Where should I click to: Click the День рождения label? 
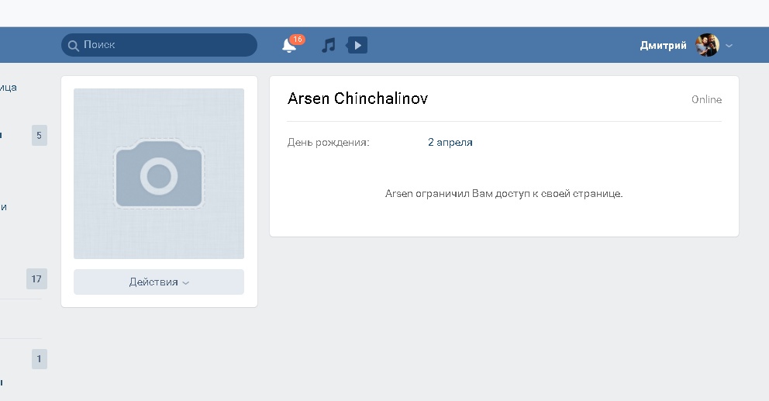(328, 142)
